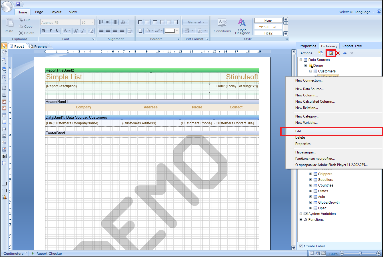This screenshot has width=383, height=257.
Task: Select the arrow pointer tool
Action: tap(4, 46)
